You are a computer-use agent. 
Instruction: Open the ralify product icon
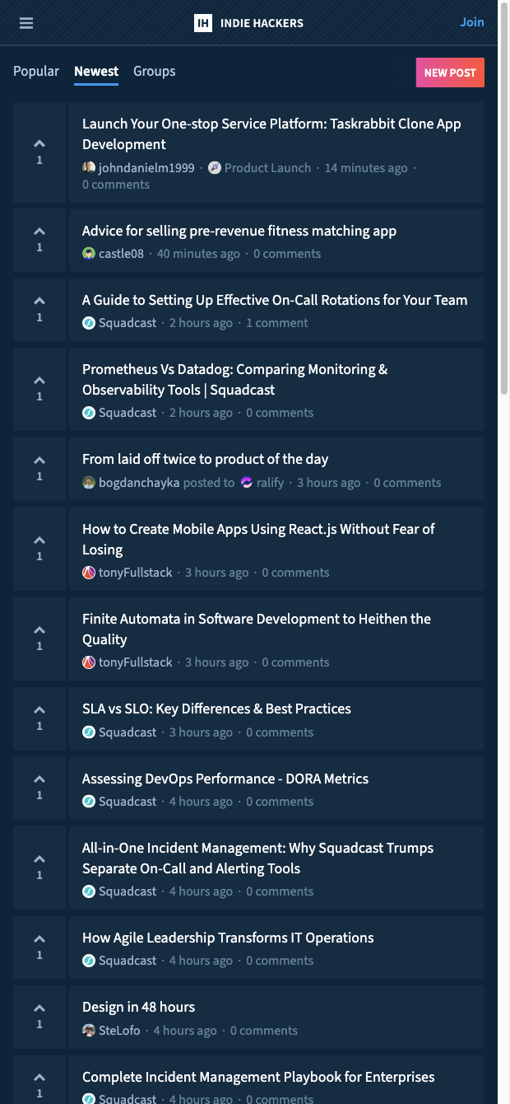[247, 483]
